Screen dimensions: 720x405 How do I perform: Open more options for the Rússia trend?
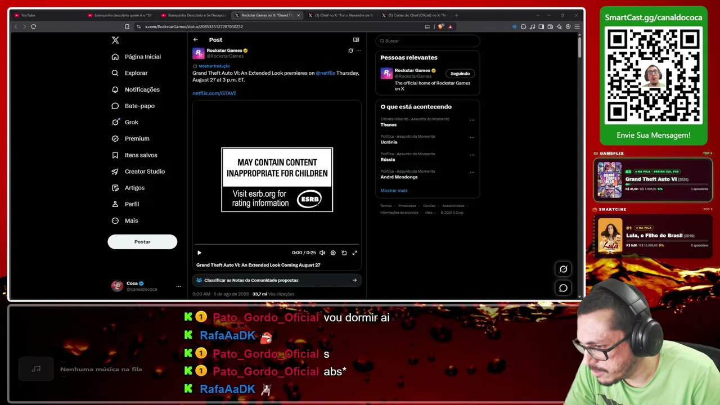pyautogui.click(x=472, y=155)
